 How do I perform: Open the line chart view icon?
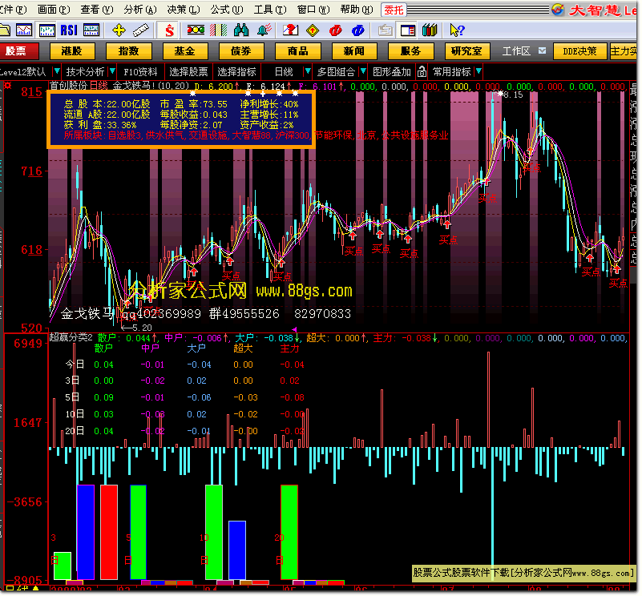24,30
